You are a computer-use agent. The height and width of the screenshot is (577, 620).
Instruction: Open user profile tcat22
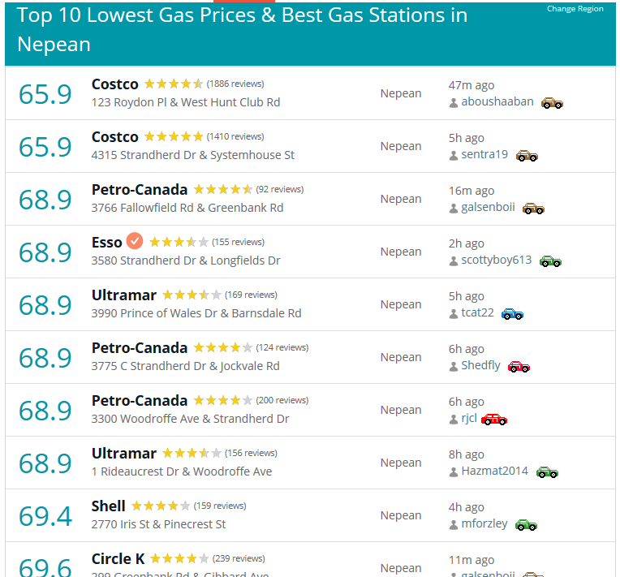pyautogui.click(x=477, y=312)
